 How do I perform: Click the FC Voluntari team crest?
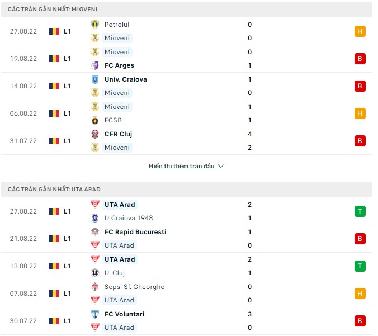coord(94,314)
